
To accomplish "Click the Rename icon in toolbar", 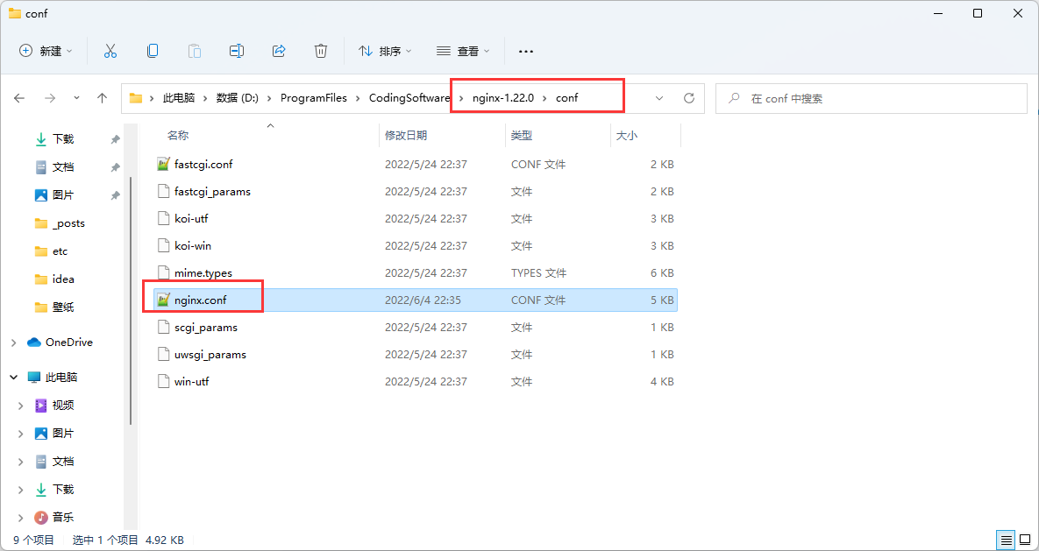I will coord(237,52).
